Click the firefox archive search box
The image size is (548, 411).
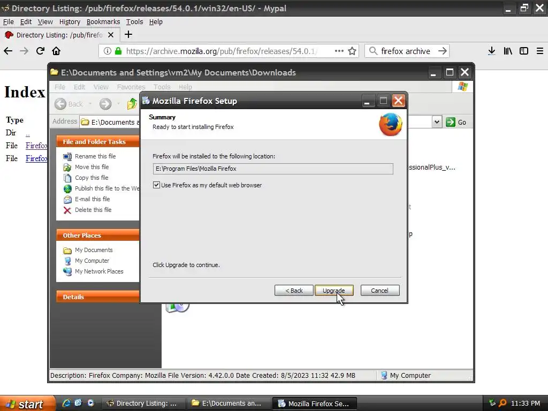click(x=406, y=51)
